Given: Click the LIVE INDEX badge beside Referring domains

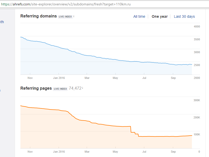Looking at the screenshot, I should (66, 16).
